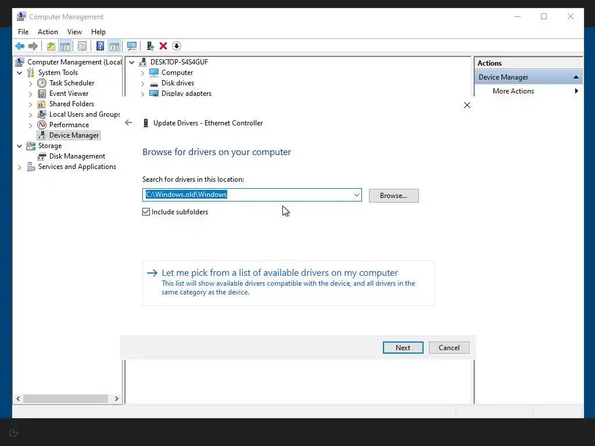The height and width of the screenshot is (446, 595).
Task: Click the Back arrow in the toolbar
Action: pyautogui.click(x=20, y=46)
